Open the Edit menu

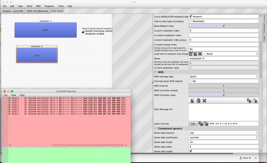12,6
